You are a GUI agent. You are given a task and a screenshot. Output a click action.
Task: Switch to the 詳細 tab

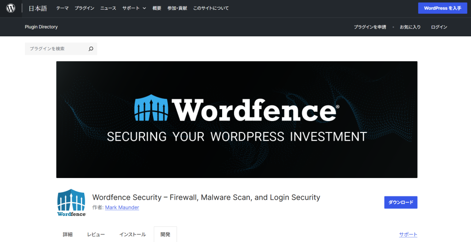tap(68, 235)
